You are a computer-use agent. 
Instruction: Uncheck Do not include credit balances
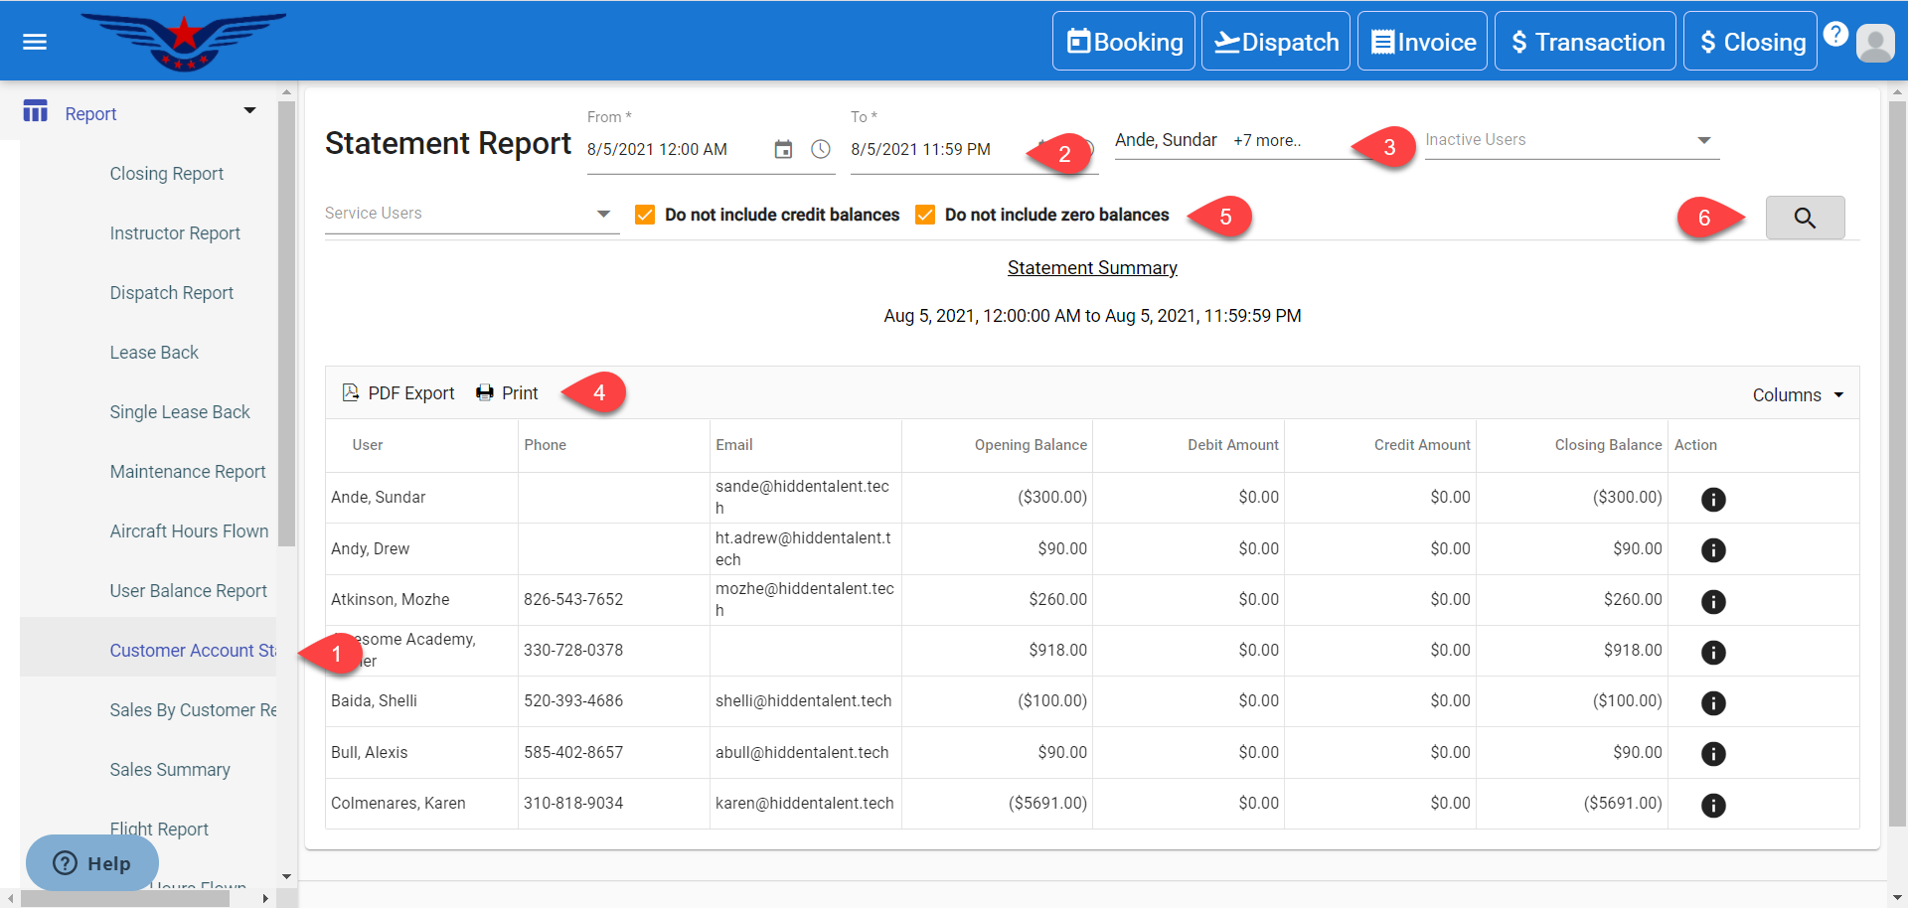tap(645, 215)
